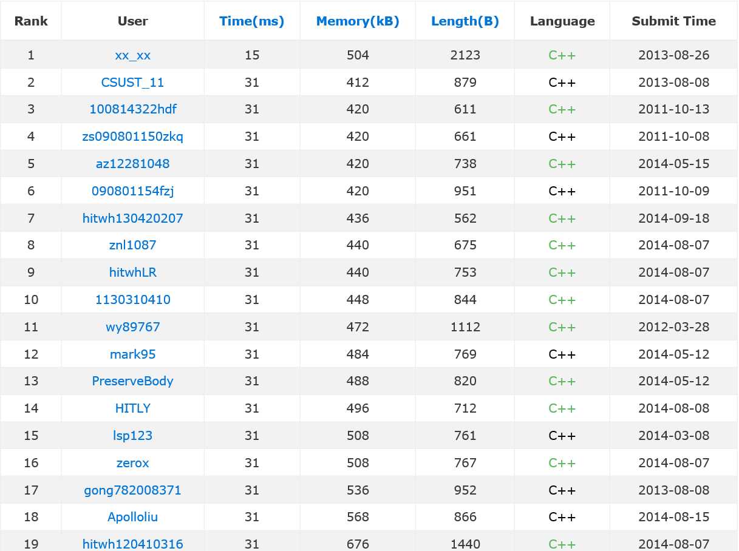The image size is (739, 551).
Task: View PreserveBody's green C++ source code
Action: 562,381
